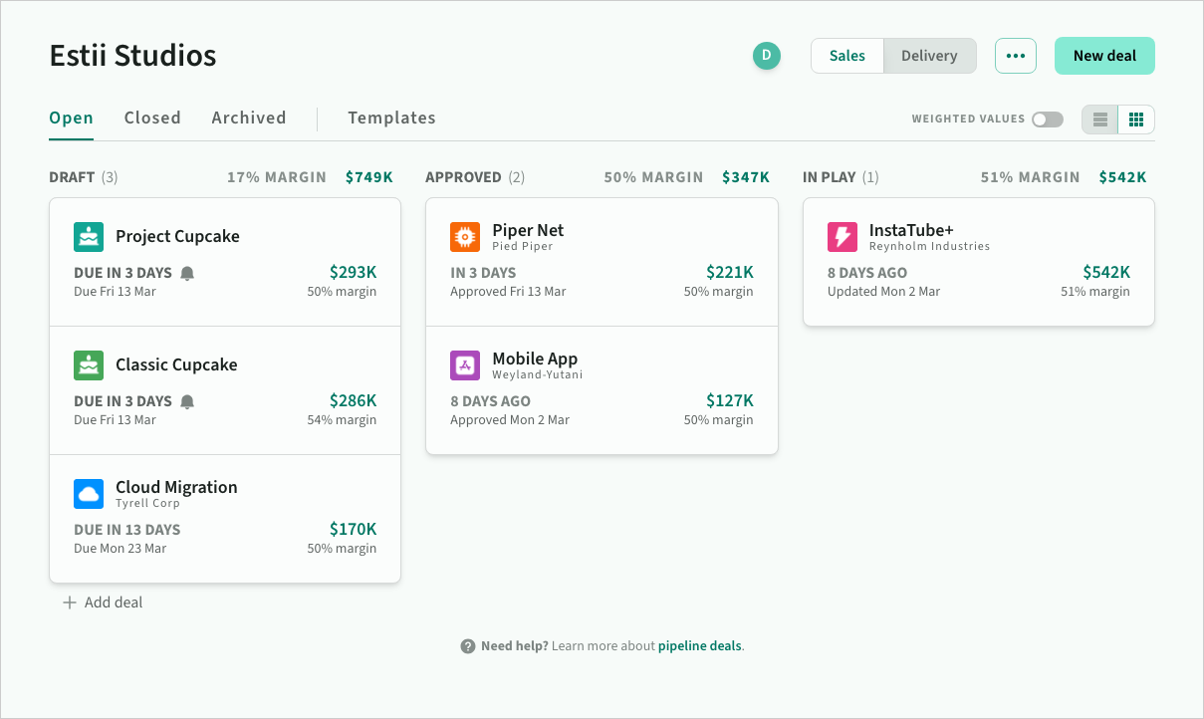Click the user avatar D
Viewport: 1204px width, 719px height.
766,56
